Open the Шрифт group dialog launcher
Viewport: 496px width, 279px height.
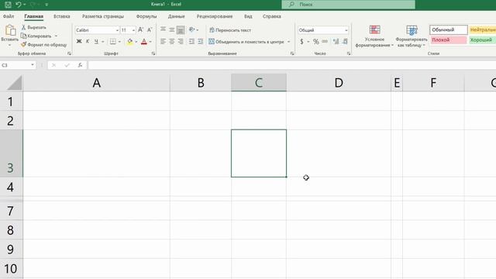coord(153,53)
